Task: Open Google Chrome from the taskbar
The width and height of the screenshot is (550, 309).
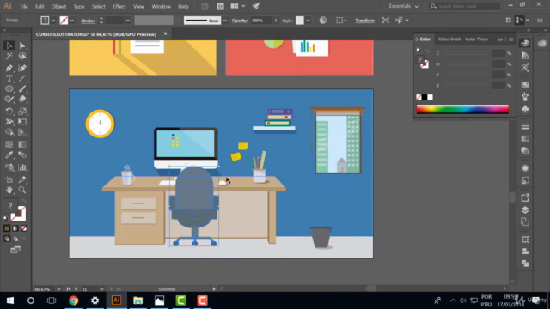Action: tap(73, 300)
